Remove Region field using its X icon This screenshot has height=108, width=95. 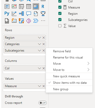44,38
